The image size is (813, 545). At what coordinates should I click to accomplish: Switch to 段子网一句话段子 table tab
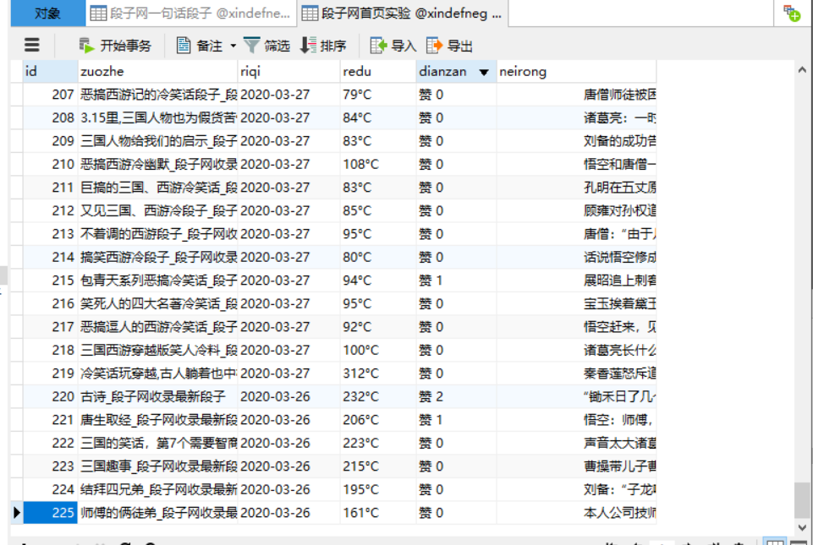tap(191, 14)
